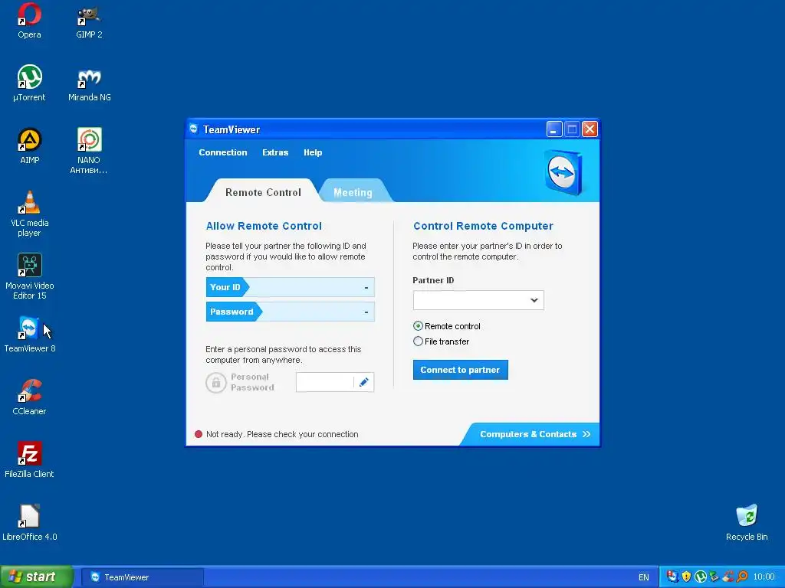The image size is (785, 588).
Task: Click the 10:00 taskbar clock
Action: 764,577
